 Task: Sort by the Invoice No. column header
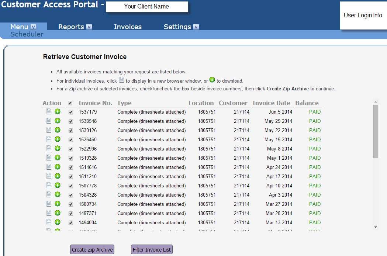coord(95,103)
